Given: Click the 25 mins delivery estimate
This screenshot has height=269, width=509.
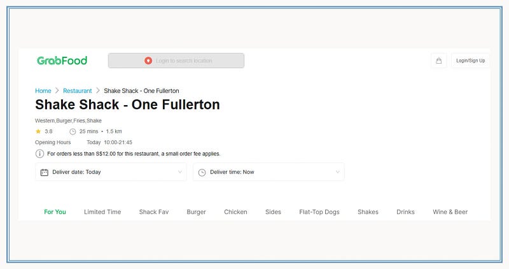Looking at the screenshot, I should tap(88, 131).
